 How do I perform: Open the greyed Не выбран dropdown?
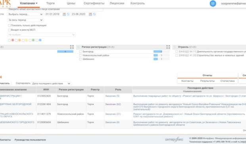41,34
